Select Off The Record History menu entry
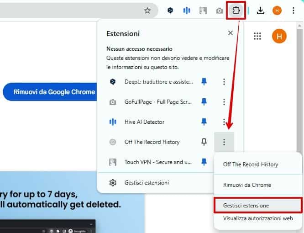304x233 pixels. tap(258, 164)
